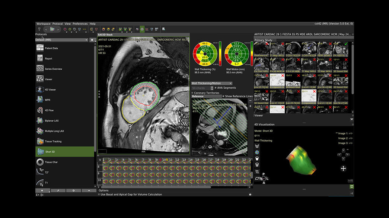Click the remove protocol minus button
This screenshot has width=389, height=218.
(x=88, y=190)
